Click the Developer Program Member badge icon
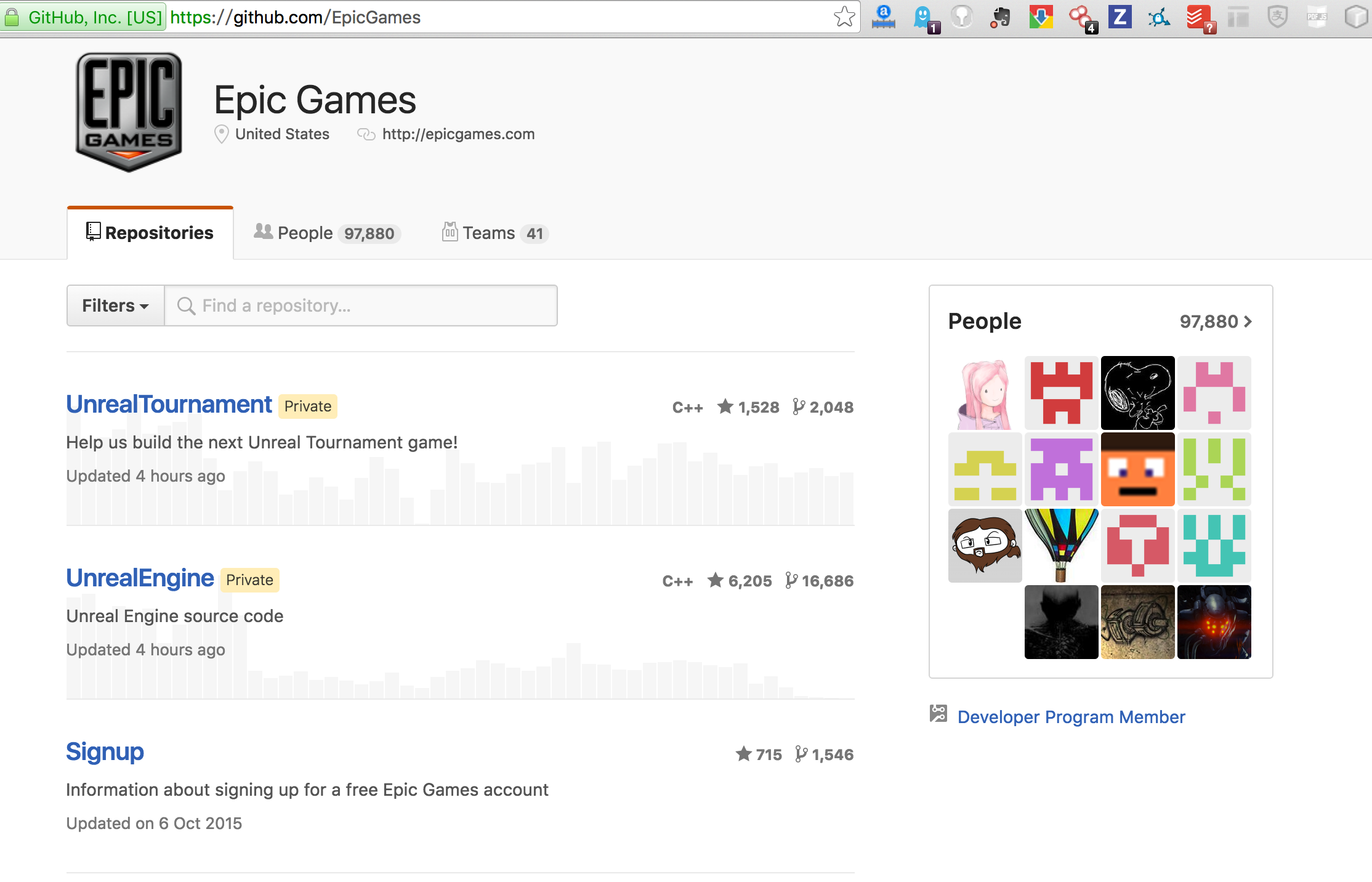Viewport: 1372px width, 882px height. pyautogui.click(x=938, y=714)
